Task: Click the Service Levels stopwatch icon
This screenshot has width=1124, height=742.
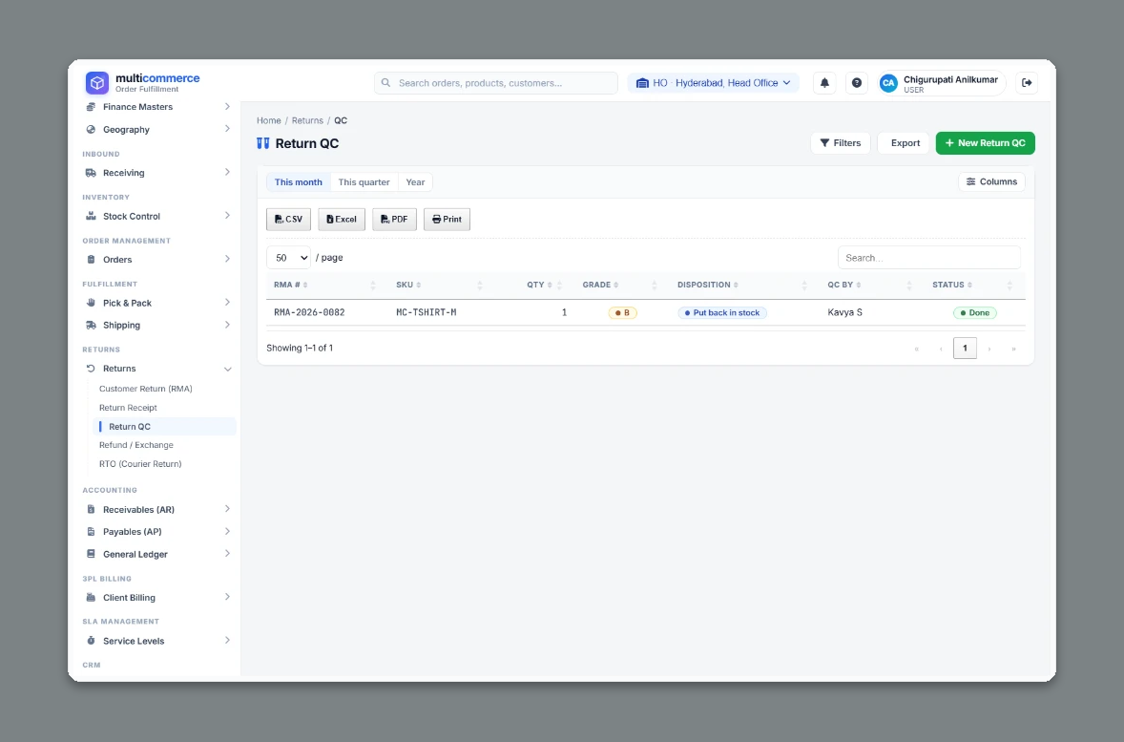Action: tap(91, 641)
